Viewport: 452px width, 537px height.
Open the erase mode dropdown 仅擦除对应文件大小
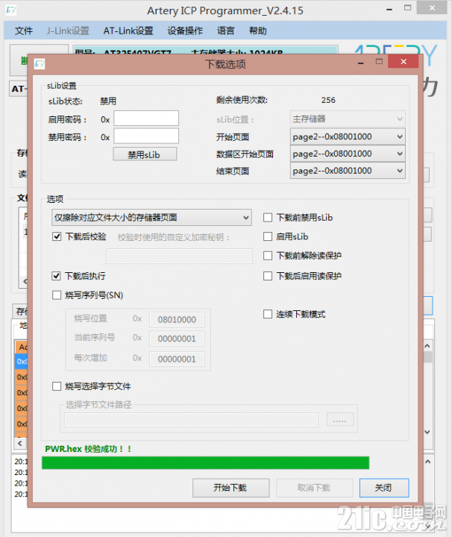pos(151,218)
